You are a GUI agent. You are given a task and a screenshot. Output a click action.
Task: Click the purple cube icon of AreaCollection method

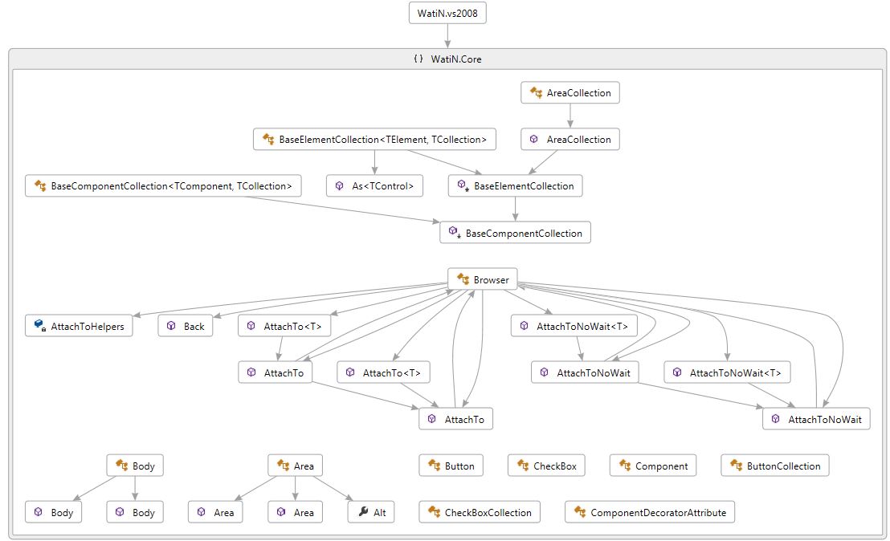coord(533,139)
